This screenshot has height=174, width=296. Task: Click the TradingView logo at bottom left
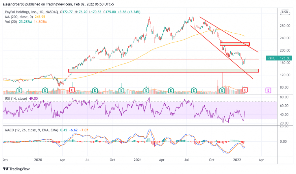(x=16, y=169)
